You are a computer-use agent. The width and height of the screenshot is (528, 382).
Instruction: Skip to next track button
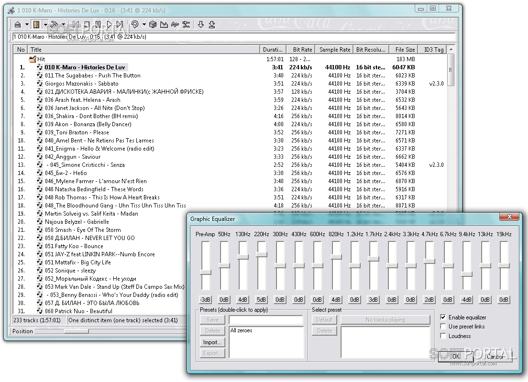(120, 24)
